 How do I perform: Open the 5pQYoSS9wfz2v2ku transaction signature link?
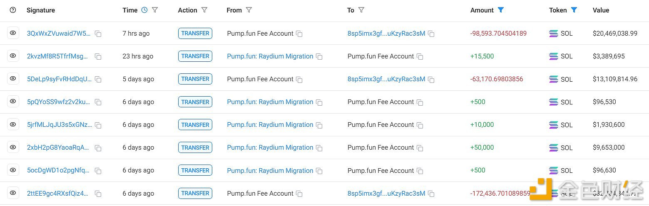[59, 102]
